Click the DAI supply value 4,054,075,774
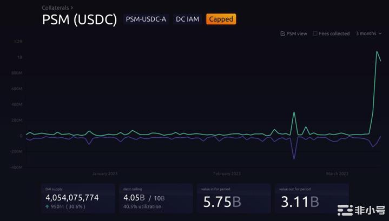This screenshot has width=389, height=221. [x=72, y=197]
